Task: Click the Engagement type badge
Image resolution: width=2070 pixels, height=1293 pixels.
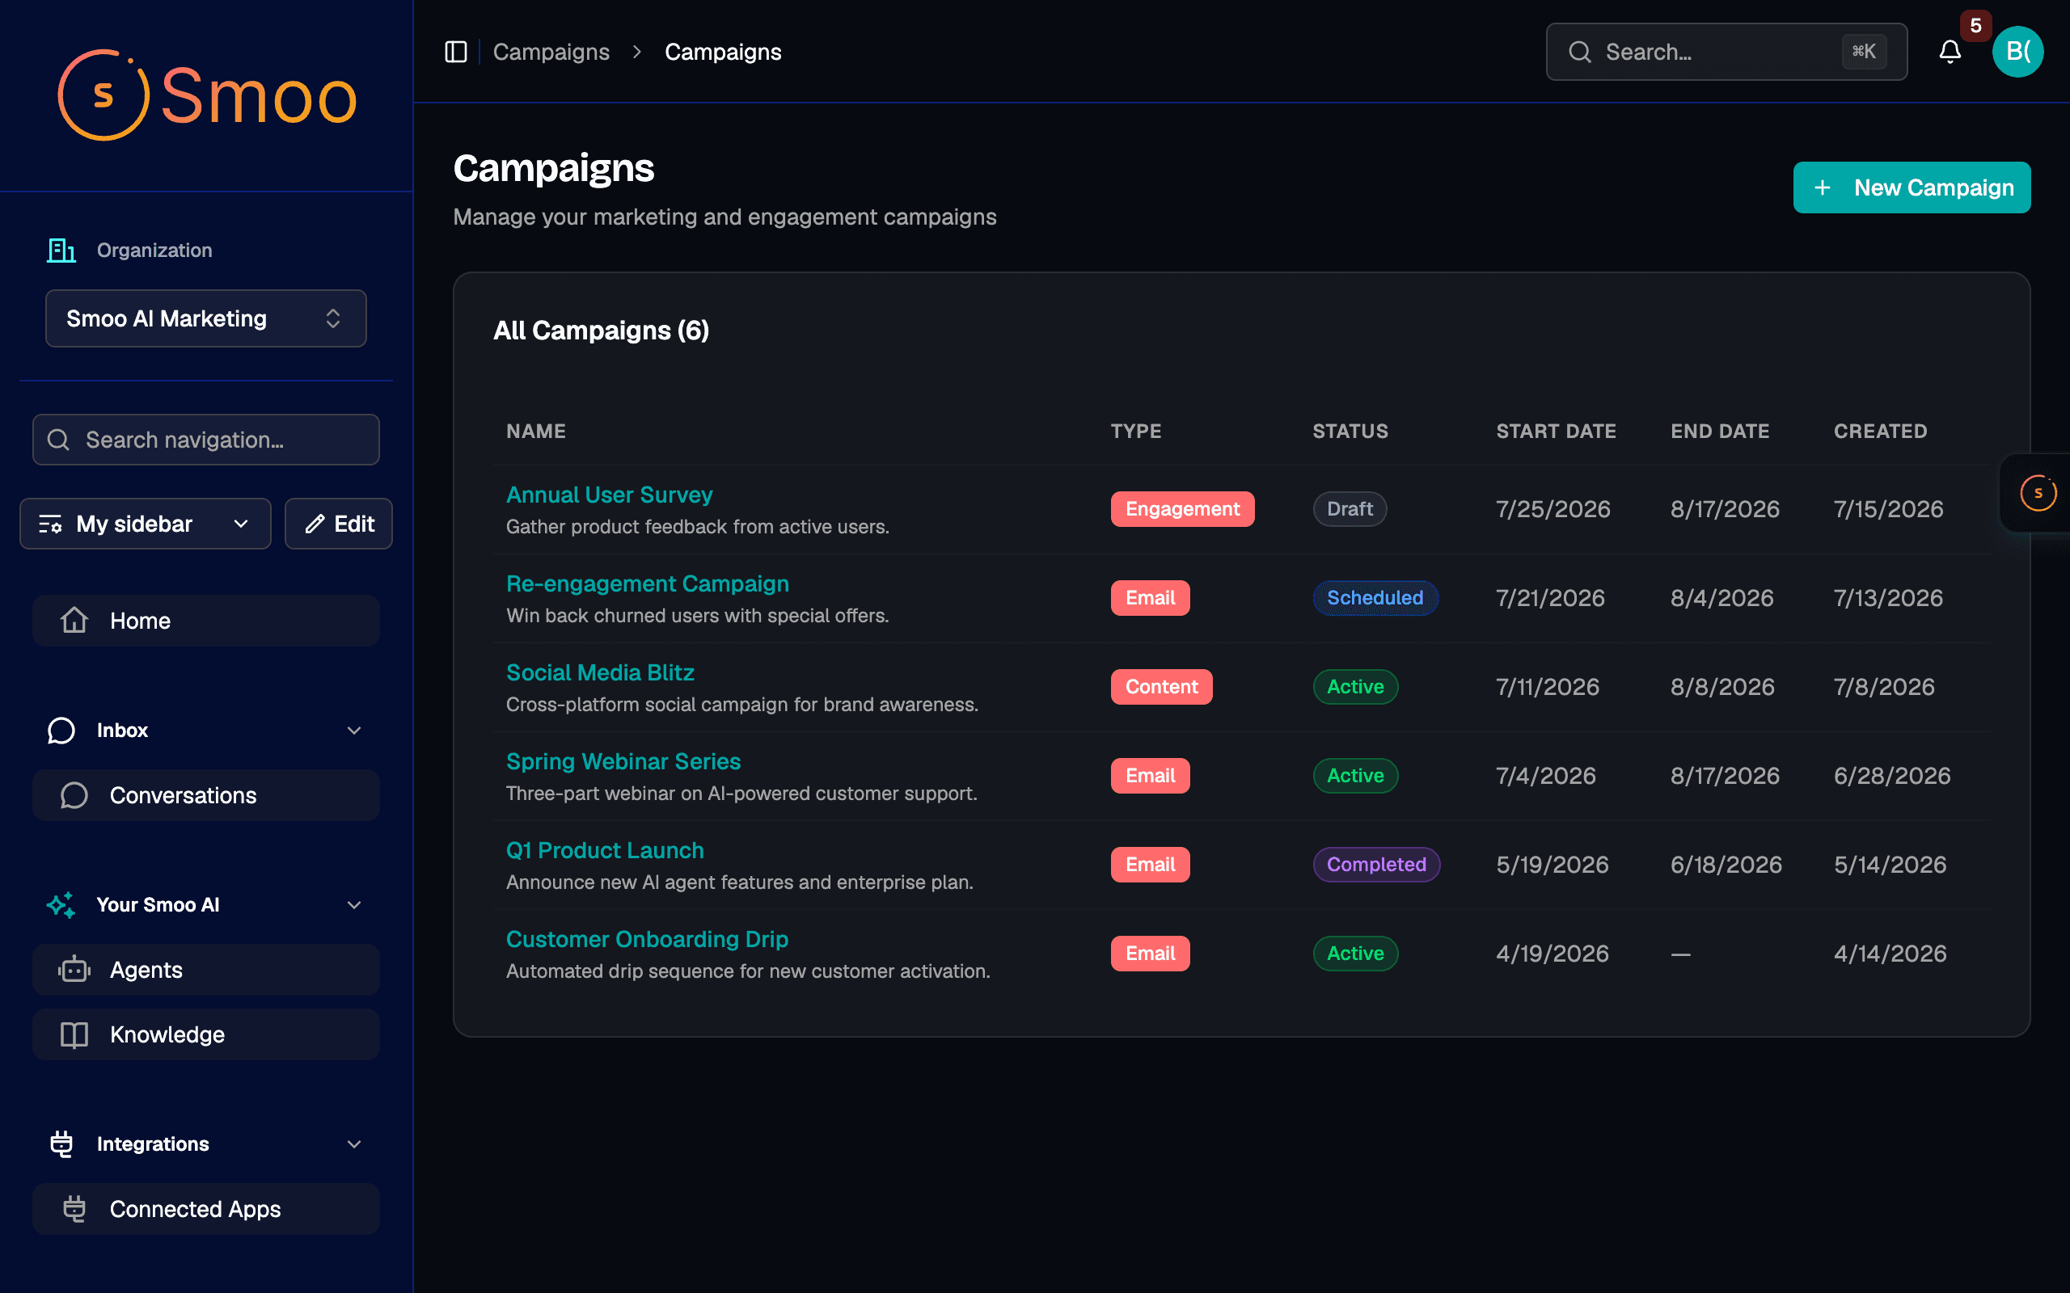Action: point(1182,509)
